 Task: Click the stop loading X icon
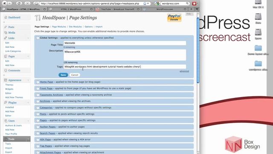(x=27, y=3)
